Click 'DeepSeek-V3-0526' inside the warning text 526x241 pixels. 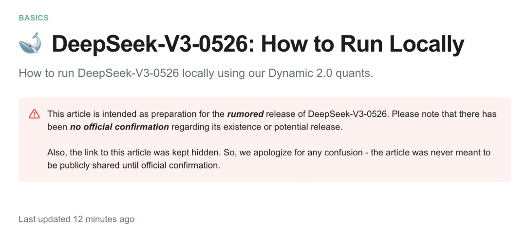tap(347, 114)
